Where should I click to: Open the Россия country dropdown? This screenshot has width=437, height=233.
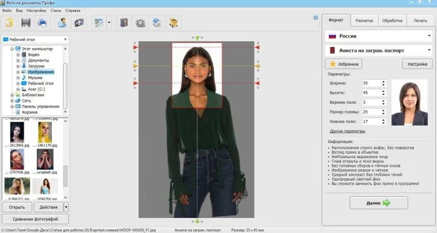pyautogui.click(x=379, y=36)
